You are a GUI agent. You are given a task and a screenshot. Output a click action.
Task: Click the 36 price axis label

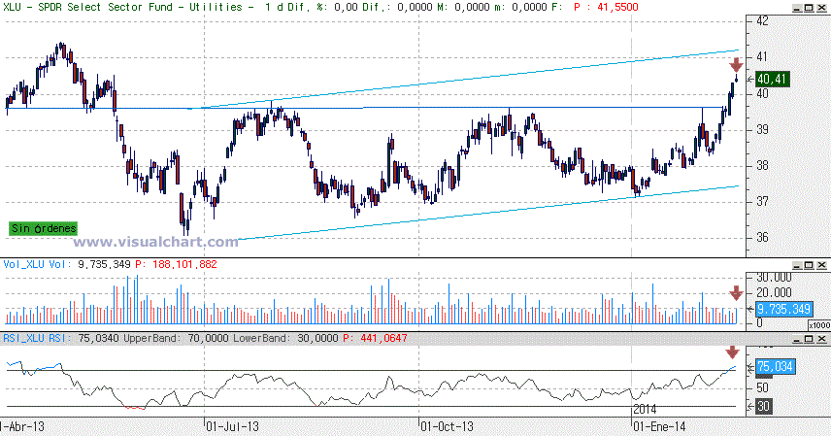tap(762, 237)
